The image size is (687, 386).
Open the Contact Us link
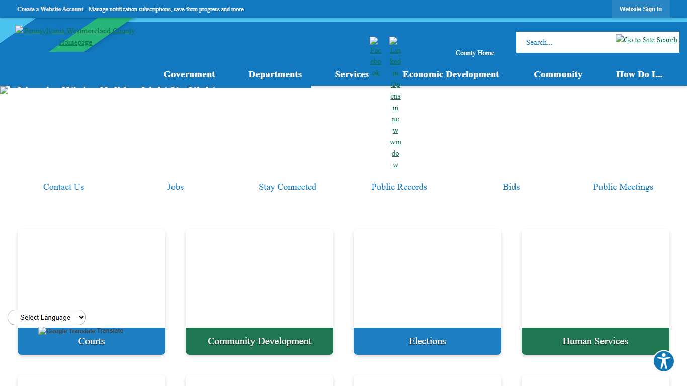coord(63,187)
